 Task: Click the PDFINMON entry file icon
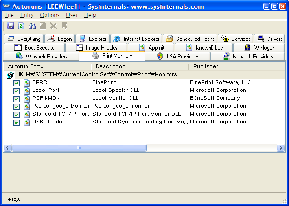click(x=27, y=99)
